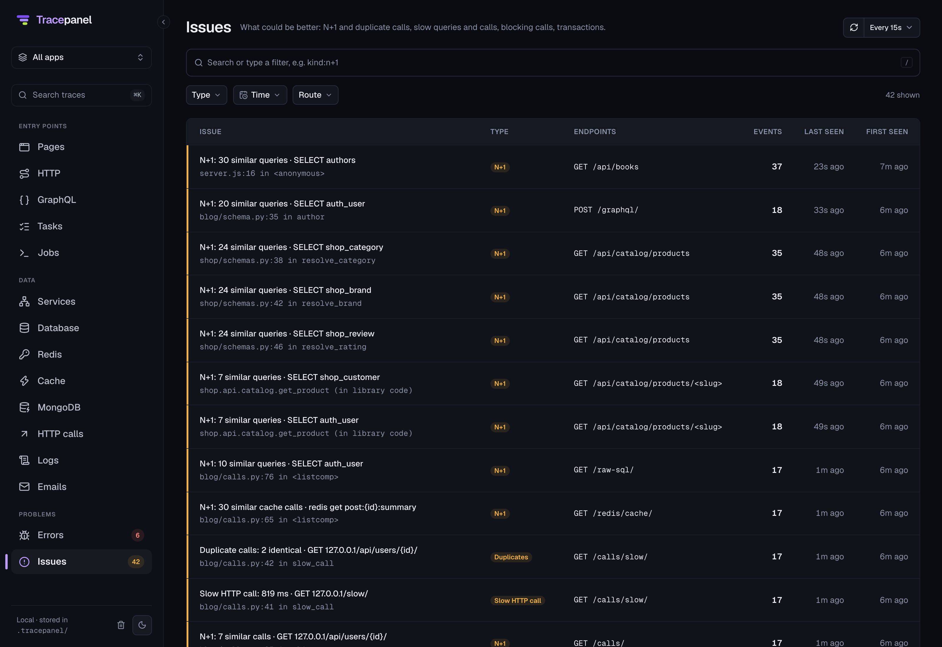Screen dimensions: 942x647
Task: Open the SELECT shop_category N+1 issue
Action: click(x=553, y=254)
